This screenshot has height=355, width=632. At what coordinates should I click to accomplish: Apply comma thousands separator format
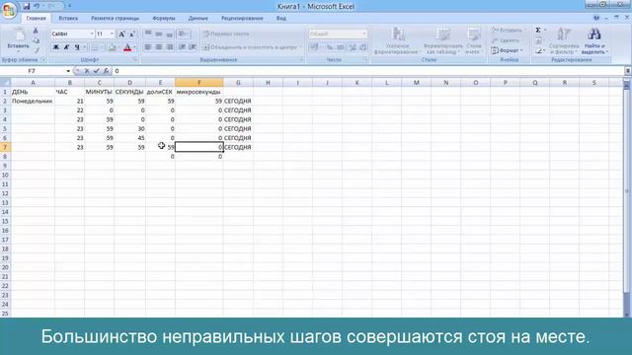pos(340,47)
